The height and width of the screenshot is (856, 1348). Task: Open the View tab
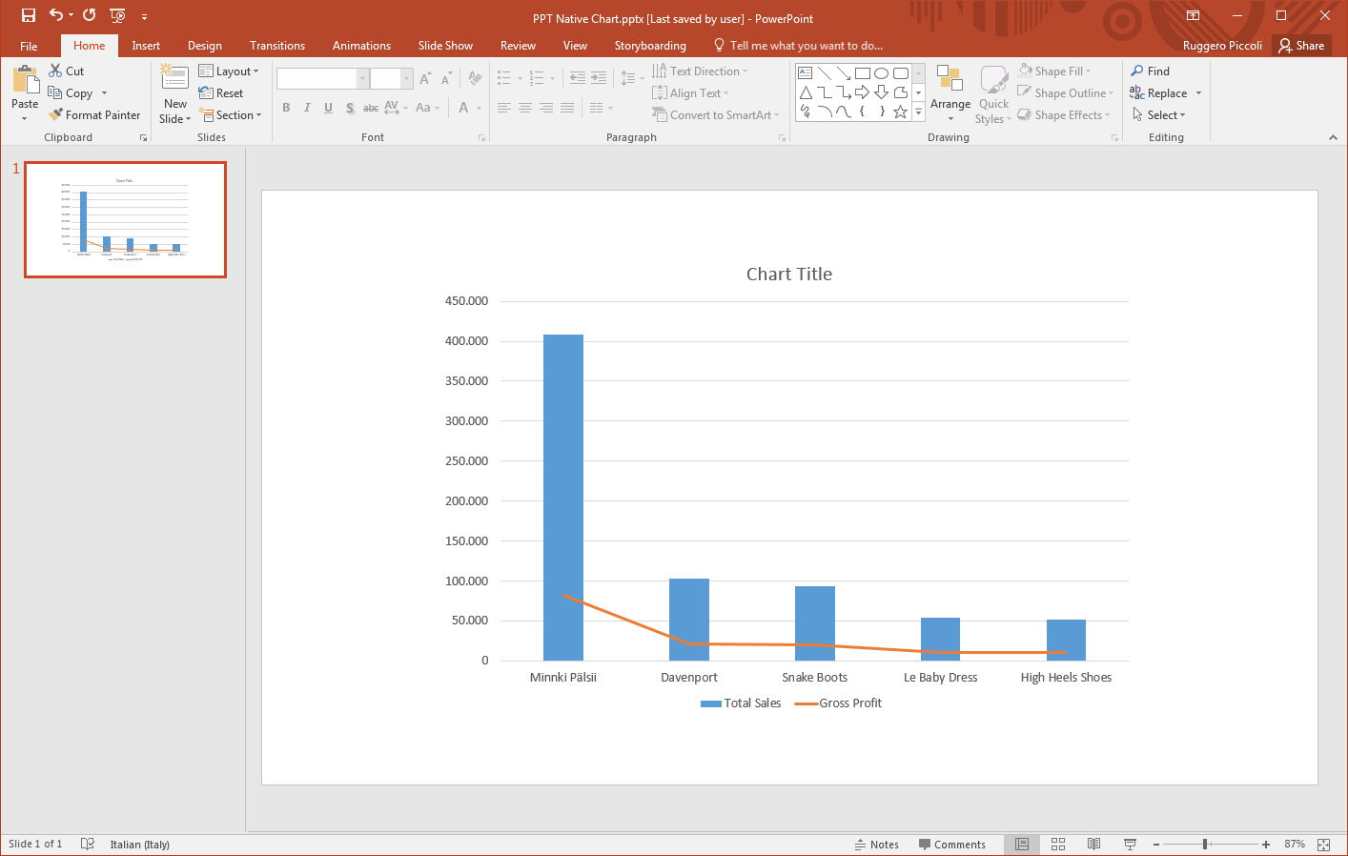click(x=575, y=46)
